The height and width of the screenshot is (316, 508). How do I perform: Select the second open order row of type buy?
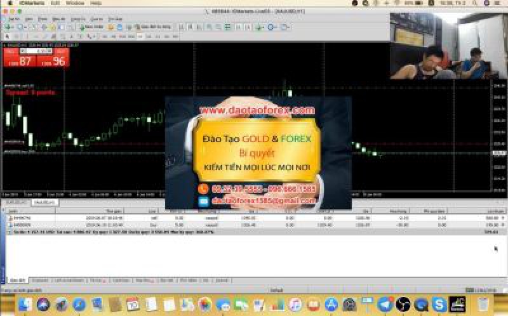point(256,225)
